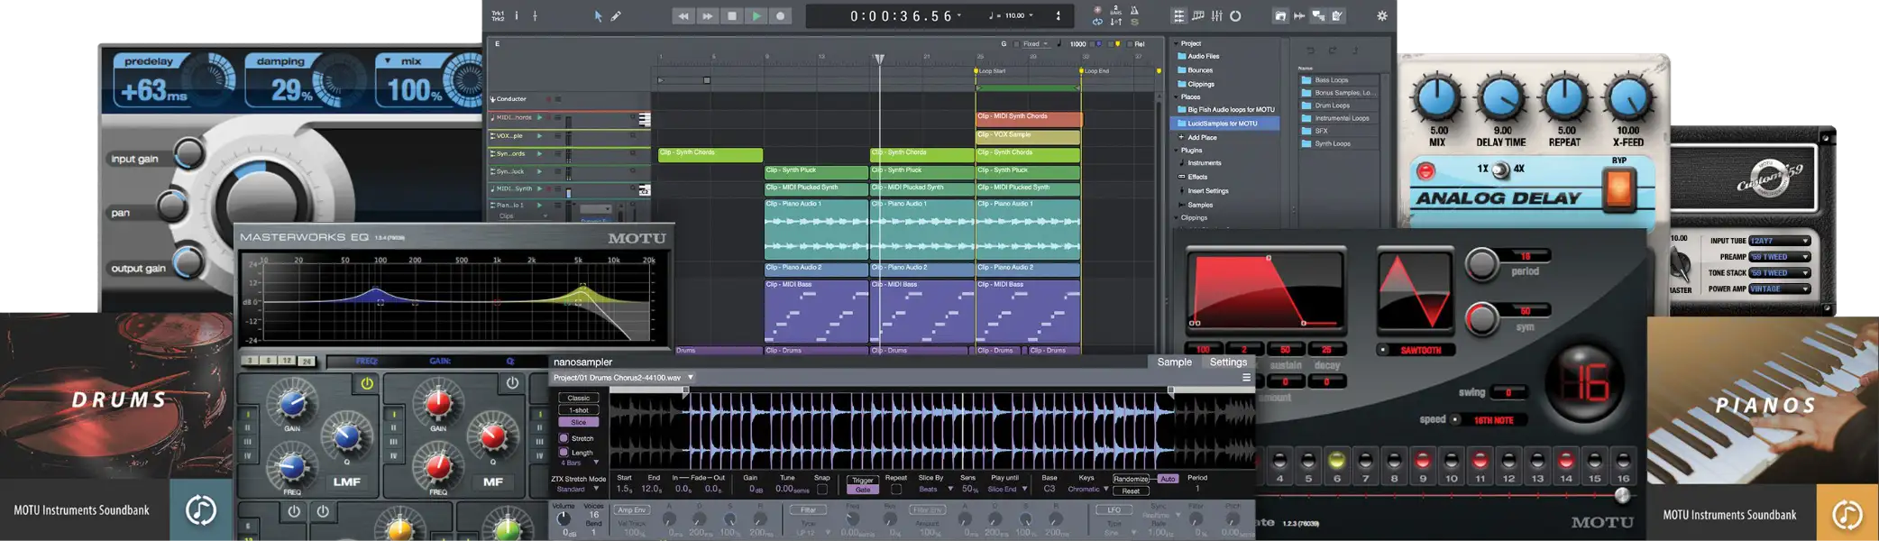Select 1-shot mode button in nanosampler
Image resolution: width=1879 pixels, height=541 pixels.
(x=579, y=410)
